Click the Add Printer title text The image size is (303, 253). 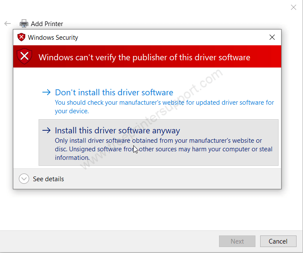pos(47,24)
